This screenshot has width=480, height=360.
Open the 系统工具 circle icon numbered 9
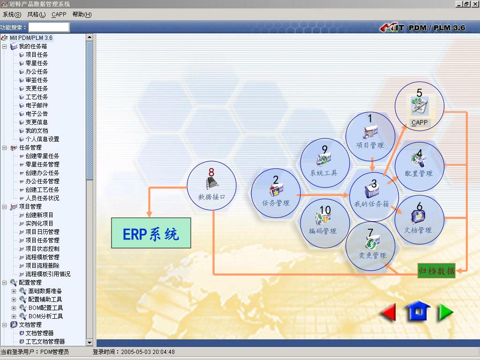(325, 163)
